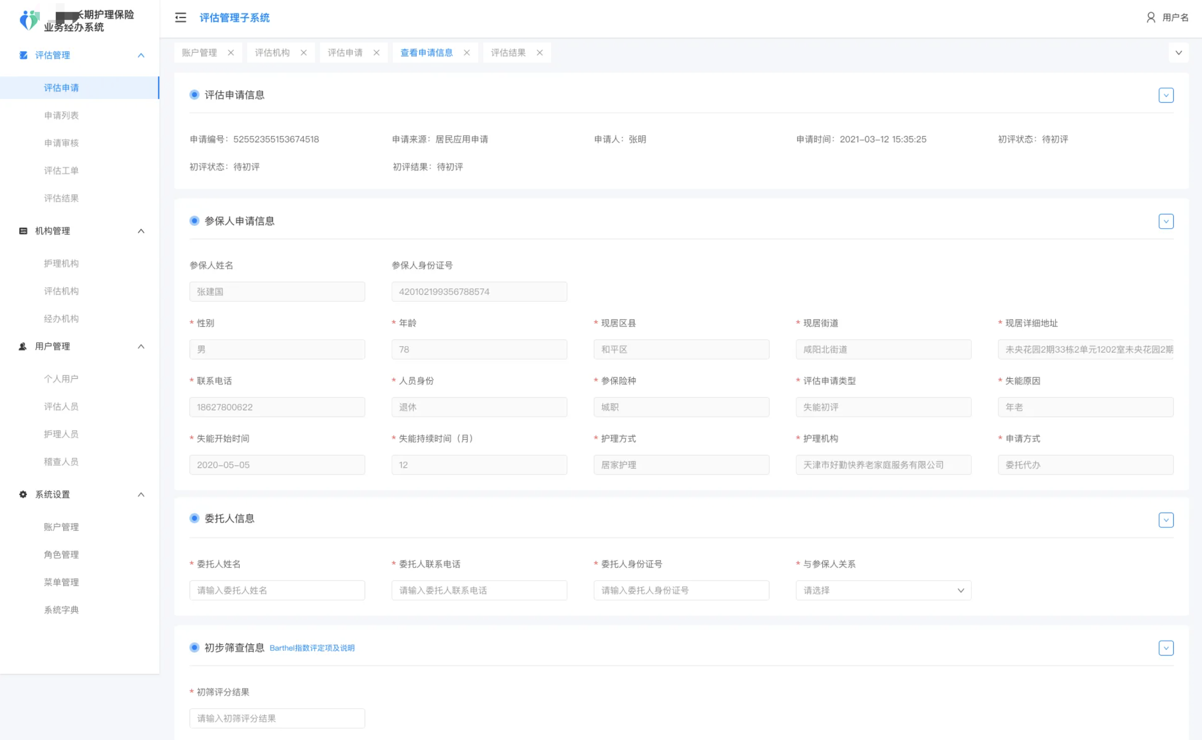Screen dimensions: 1202x740
Task: Click the 用户管理 person icon
Action: tap(23, 346)
